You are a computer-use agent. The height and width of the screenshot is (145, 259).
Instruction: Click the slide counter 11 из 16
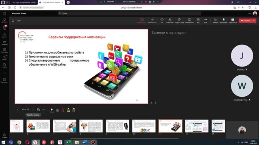coord(25,110)
